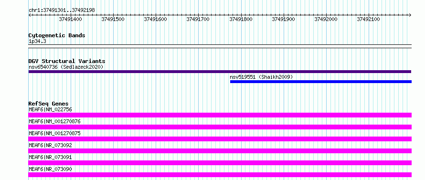Viewport: 425px width, 180px height.
Task: Click ruler position 37491900
Action: [283, 19]
